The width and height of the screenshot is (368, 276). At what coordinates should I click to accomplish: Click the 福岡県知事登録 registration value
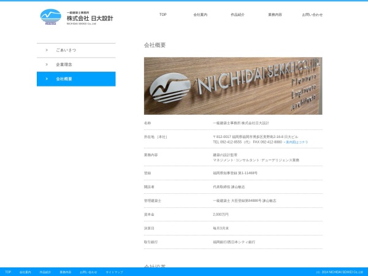[x=235, y=173]
